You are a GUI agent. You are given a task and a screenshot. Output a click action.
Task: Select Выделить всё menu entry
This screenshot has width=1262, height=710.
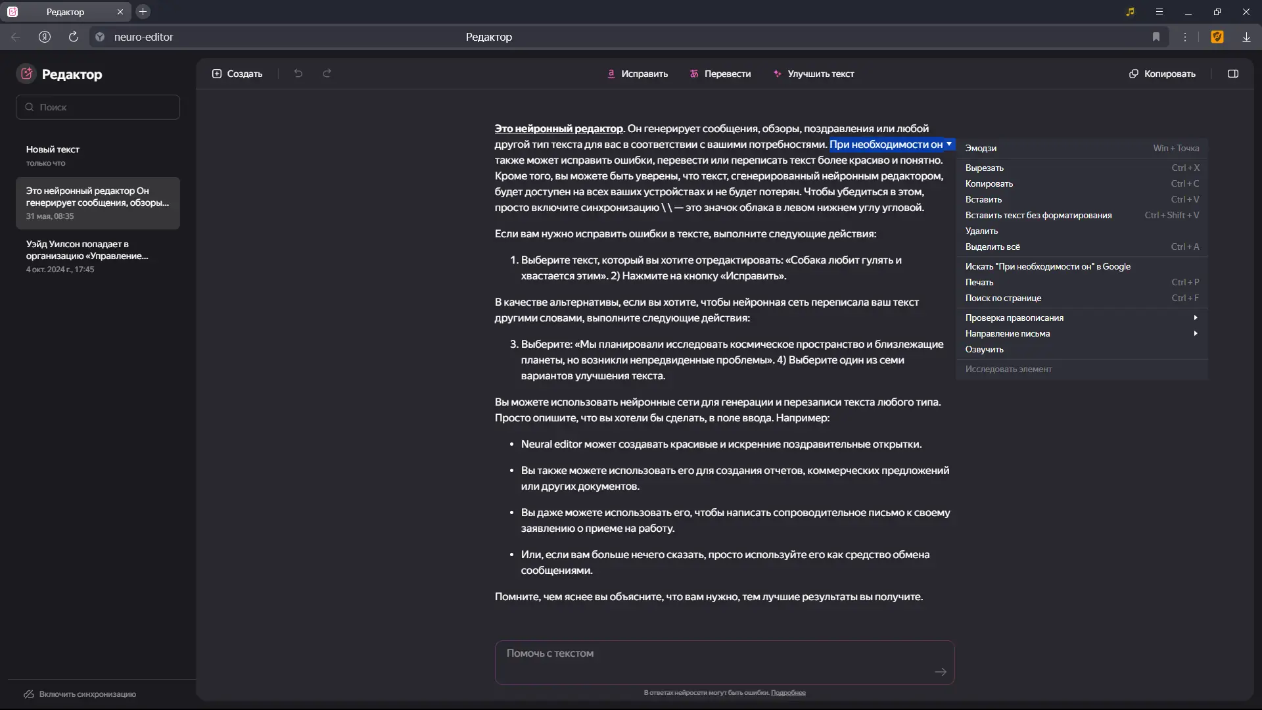[x=993, y=247]
